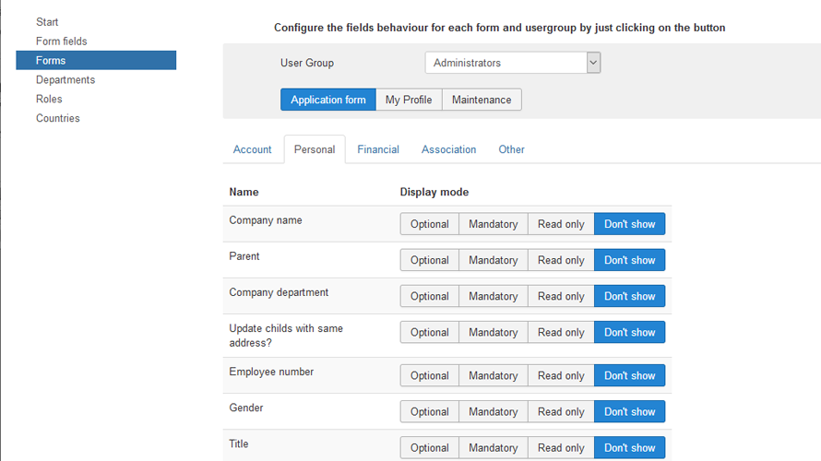Select the Maintenance form button

click(482, 100)
